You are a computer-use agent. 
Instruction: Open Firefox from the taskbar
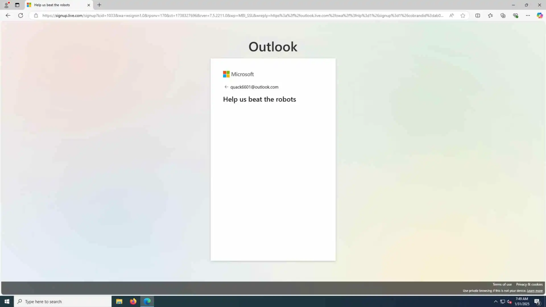pyautogui.click(x=133, y=301)
